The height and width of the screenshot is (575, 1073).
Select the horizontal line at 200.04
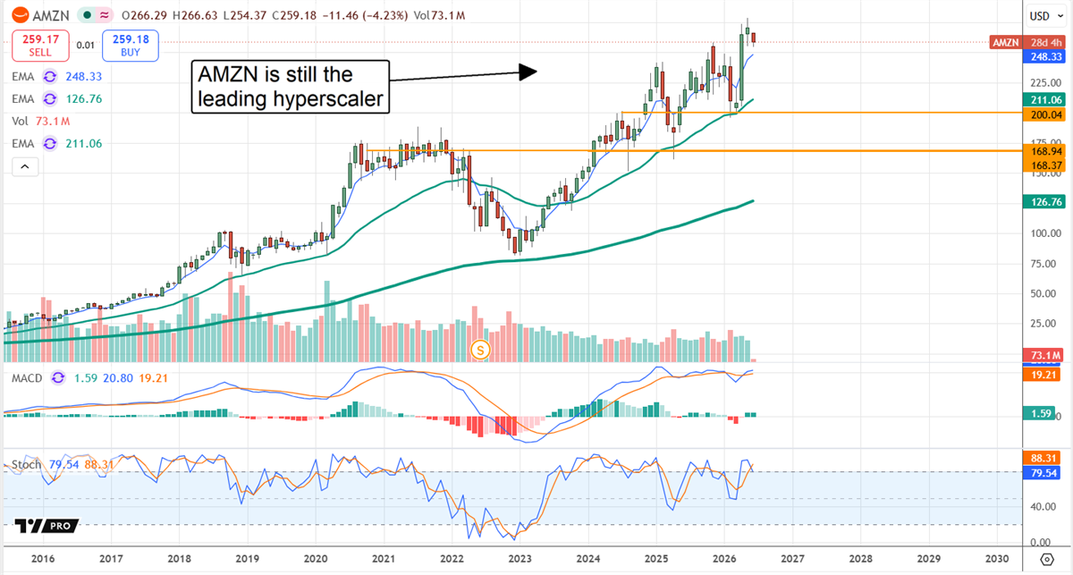[x=823, y=113]
